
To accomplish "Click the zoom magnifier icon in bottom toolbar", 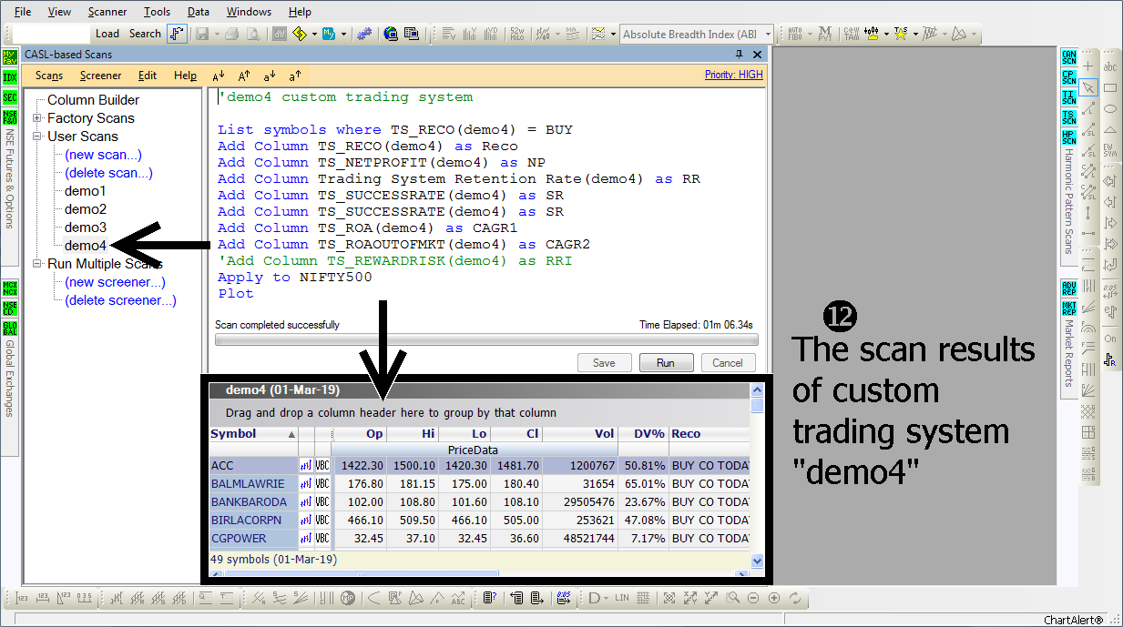I will 732,598.
